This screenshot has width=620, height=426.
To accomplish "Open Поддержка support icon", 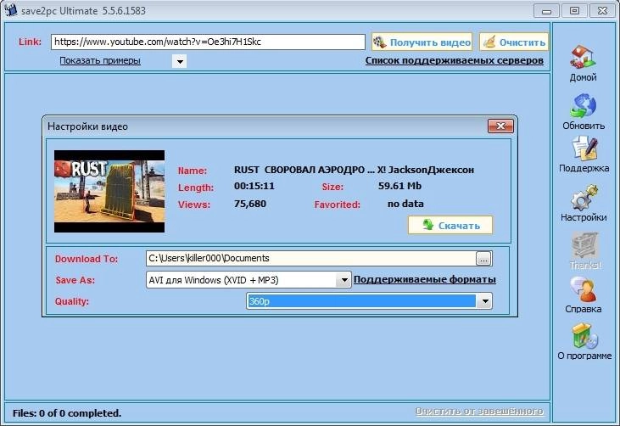I will click(x=585, y=149).
